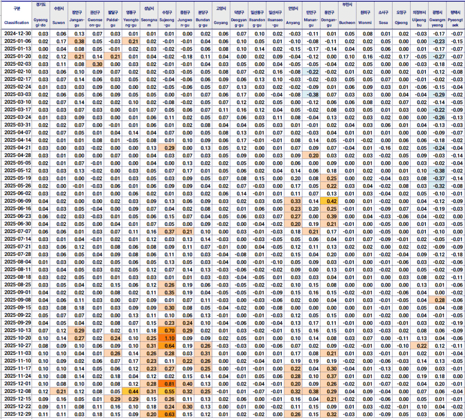This screenshot has height=419, width=465.
Task: Select the Gwonseon-gu column header
Action: (x=95, y=15)
